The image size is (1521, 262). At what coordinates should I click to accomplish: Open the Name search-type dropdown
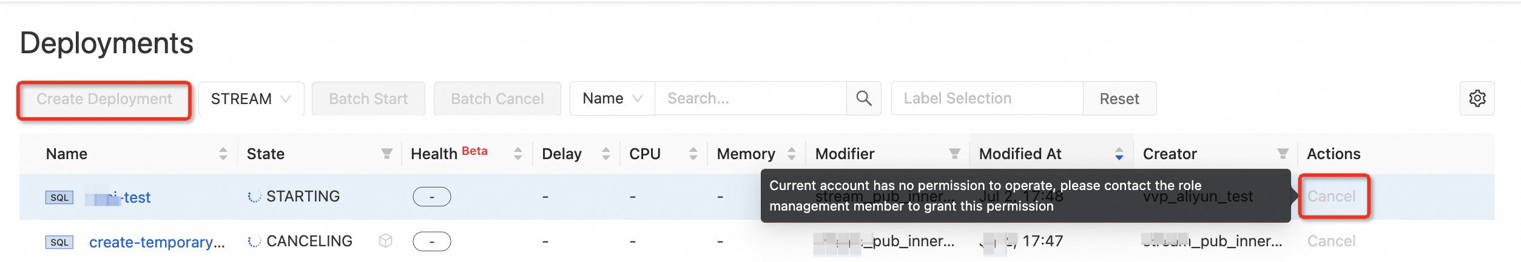click(x=612, y=99)
